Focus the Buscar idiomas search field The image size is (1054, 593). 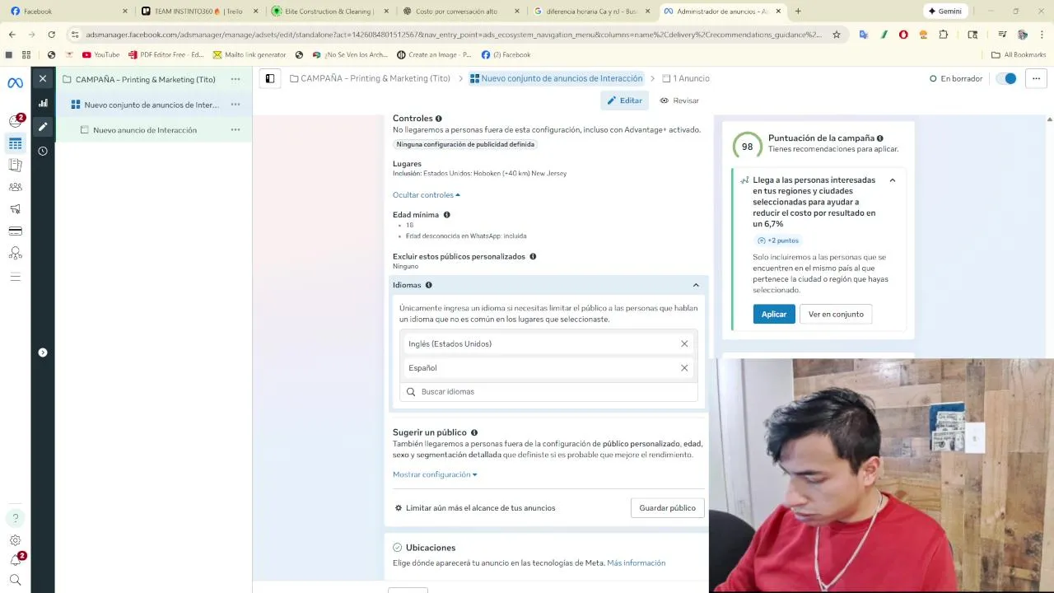[548, 392]
